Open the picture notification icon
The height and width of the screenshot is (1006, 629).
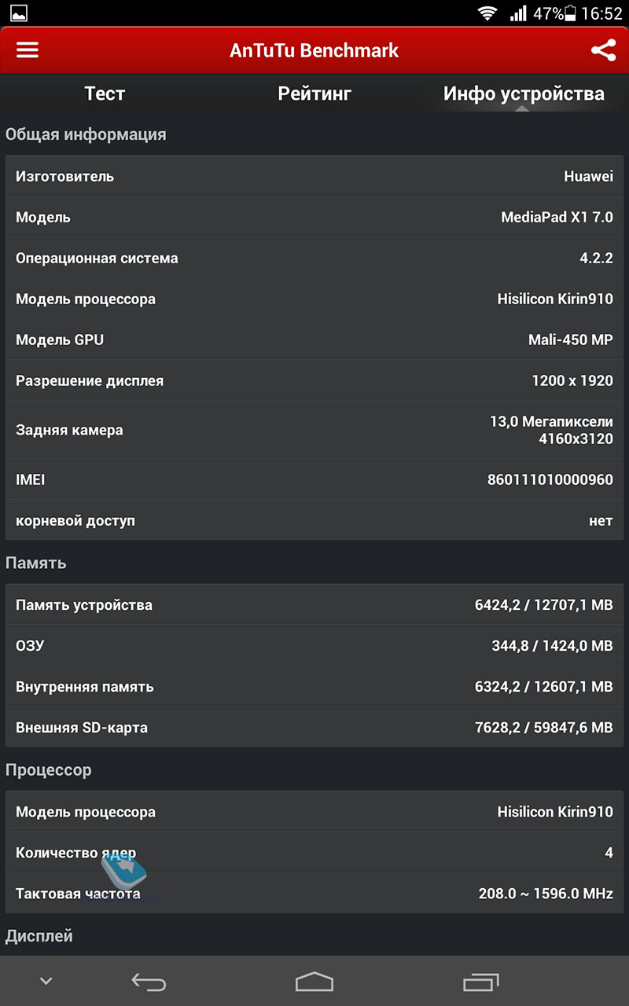(x=18, y=13)
